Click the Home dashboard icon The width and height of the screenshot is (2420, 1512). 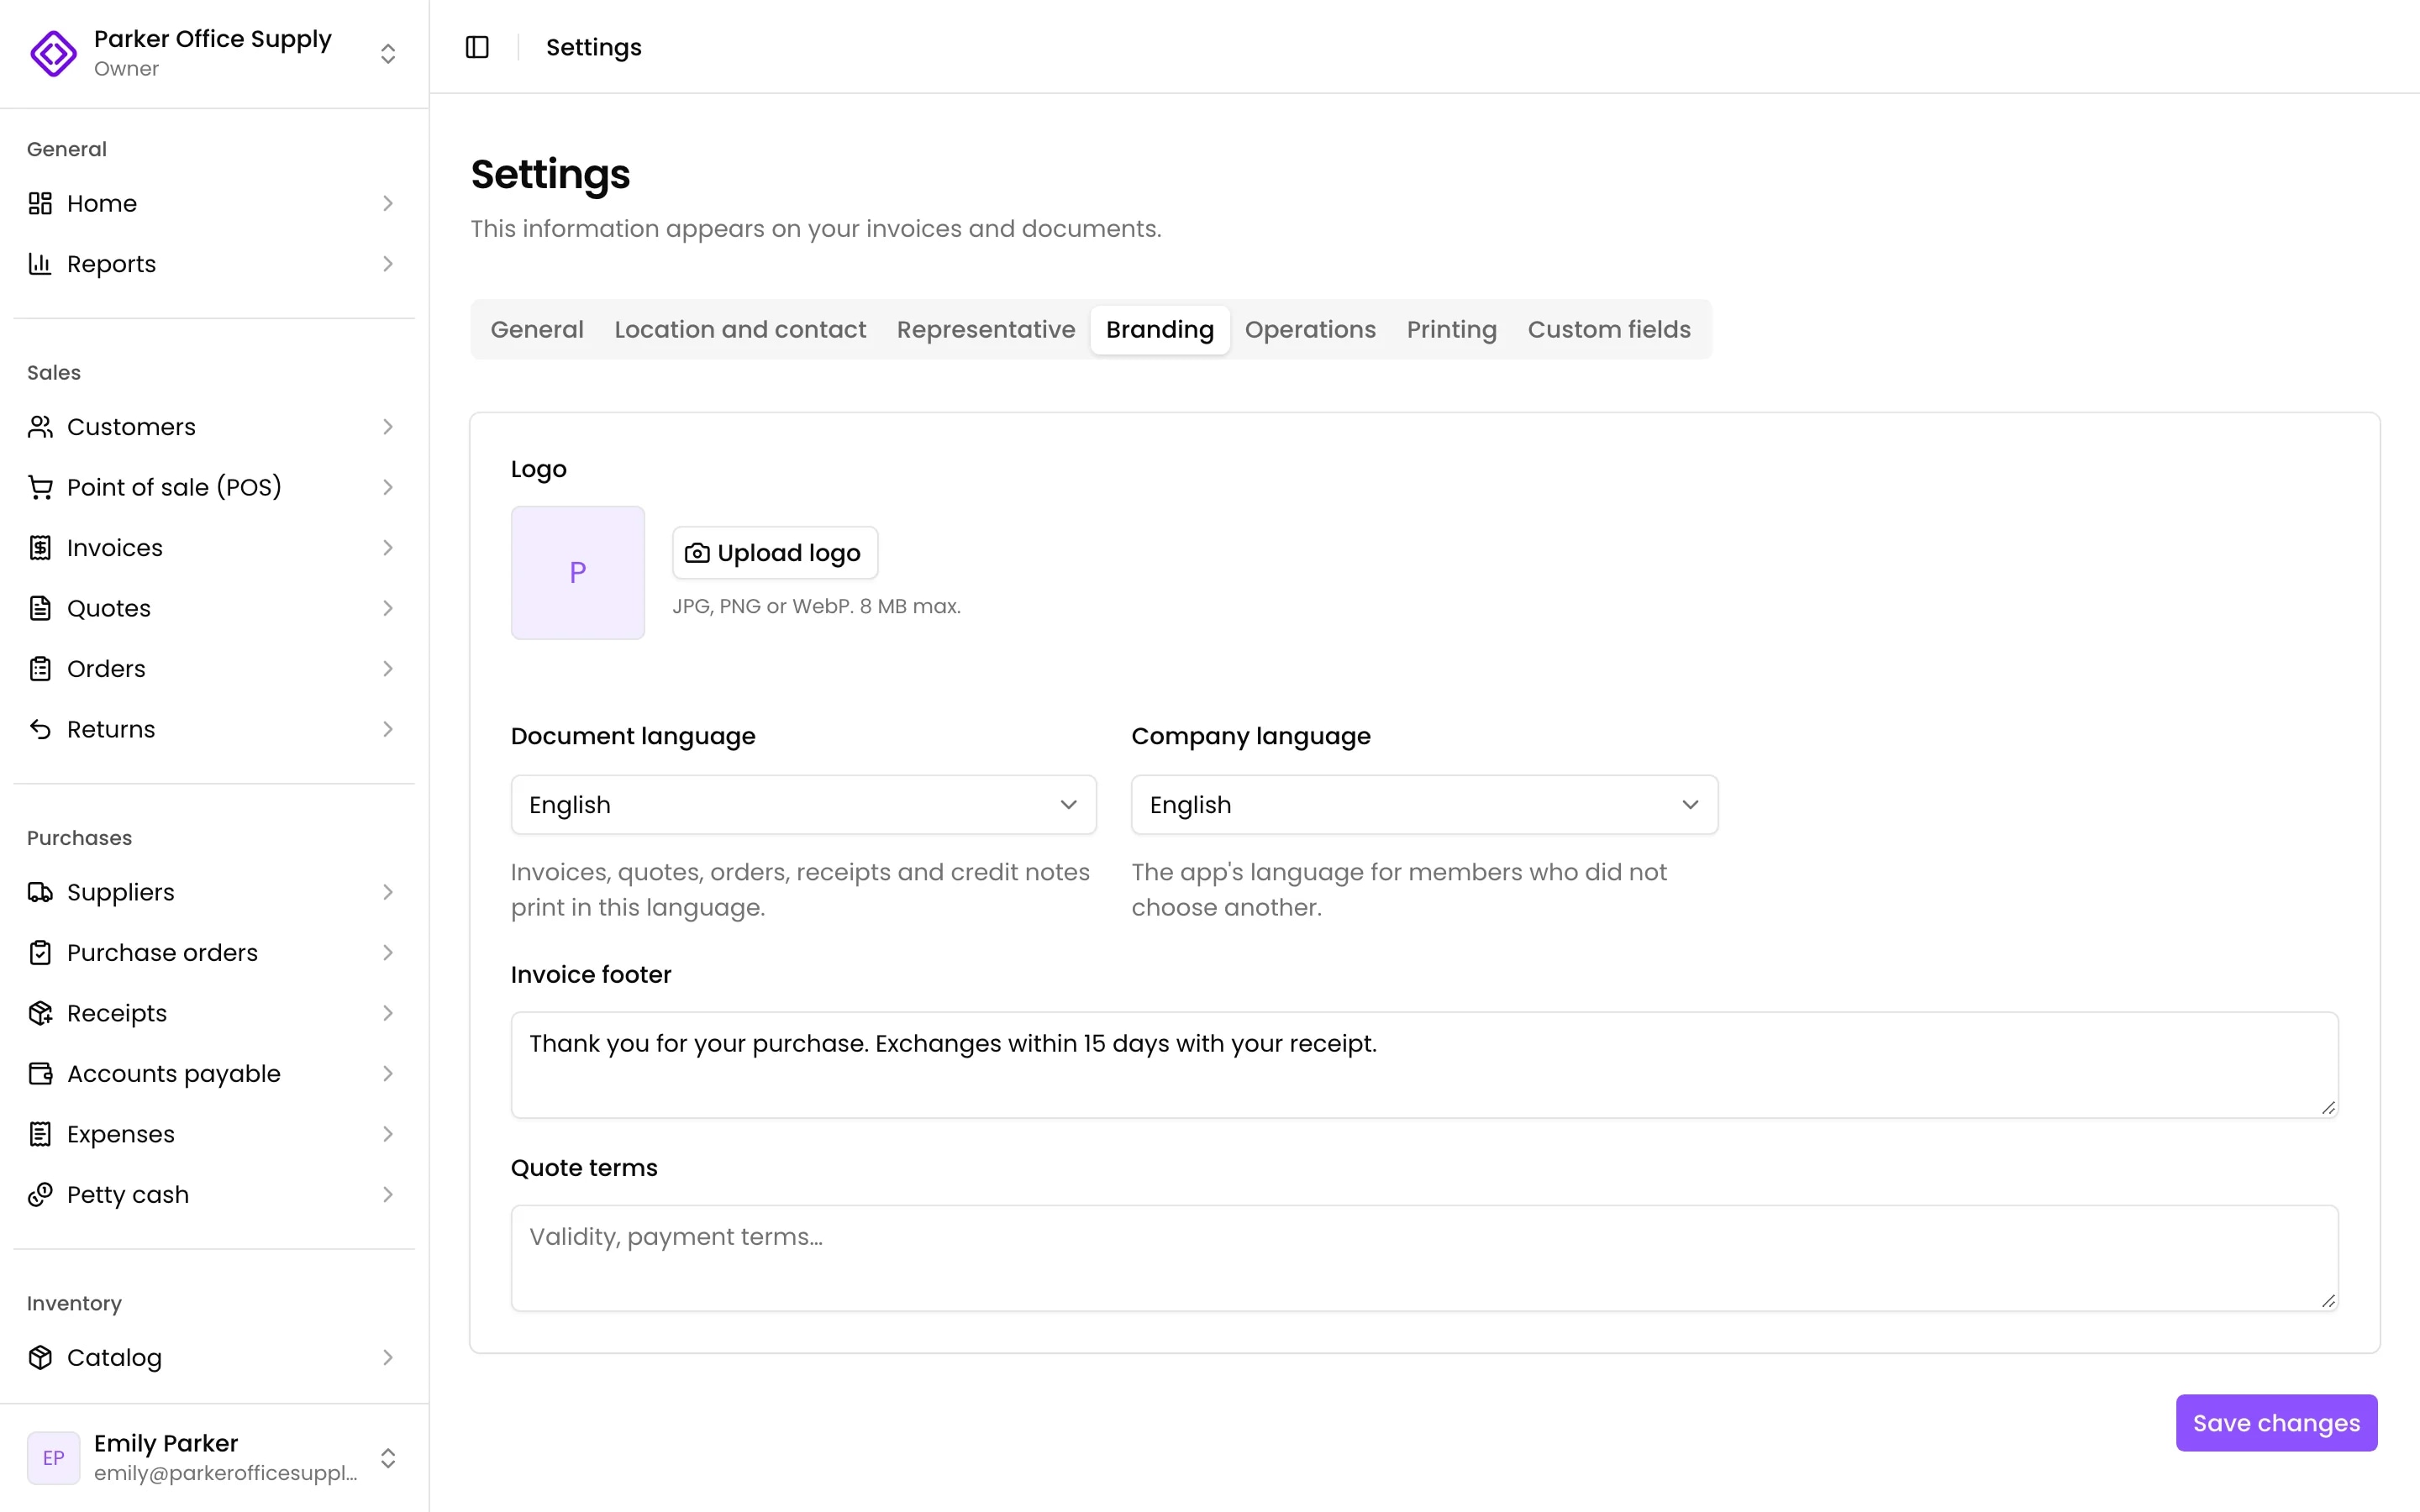pos(40,203)
